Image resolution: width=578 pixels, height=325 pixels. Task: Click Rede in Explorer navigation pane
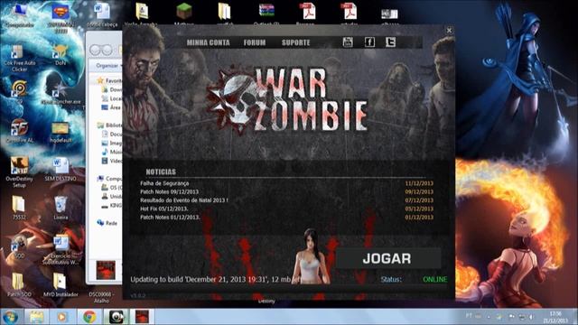coord(107,223)
